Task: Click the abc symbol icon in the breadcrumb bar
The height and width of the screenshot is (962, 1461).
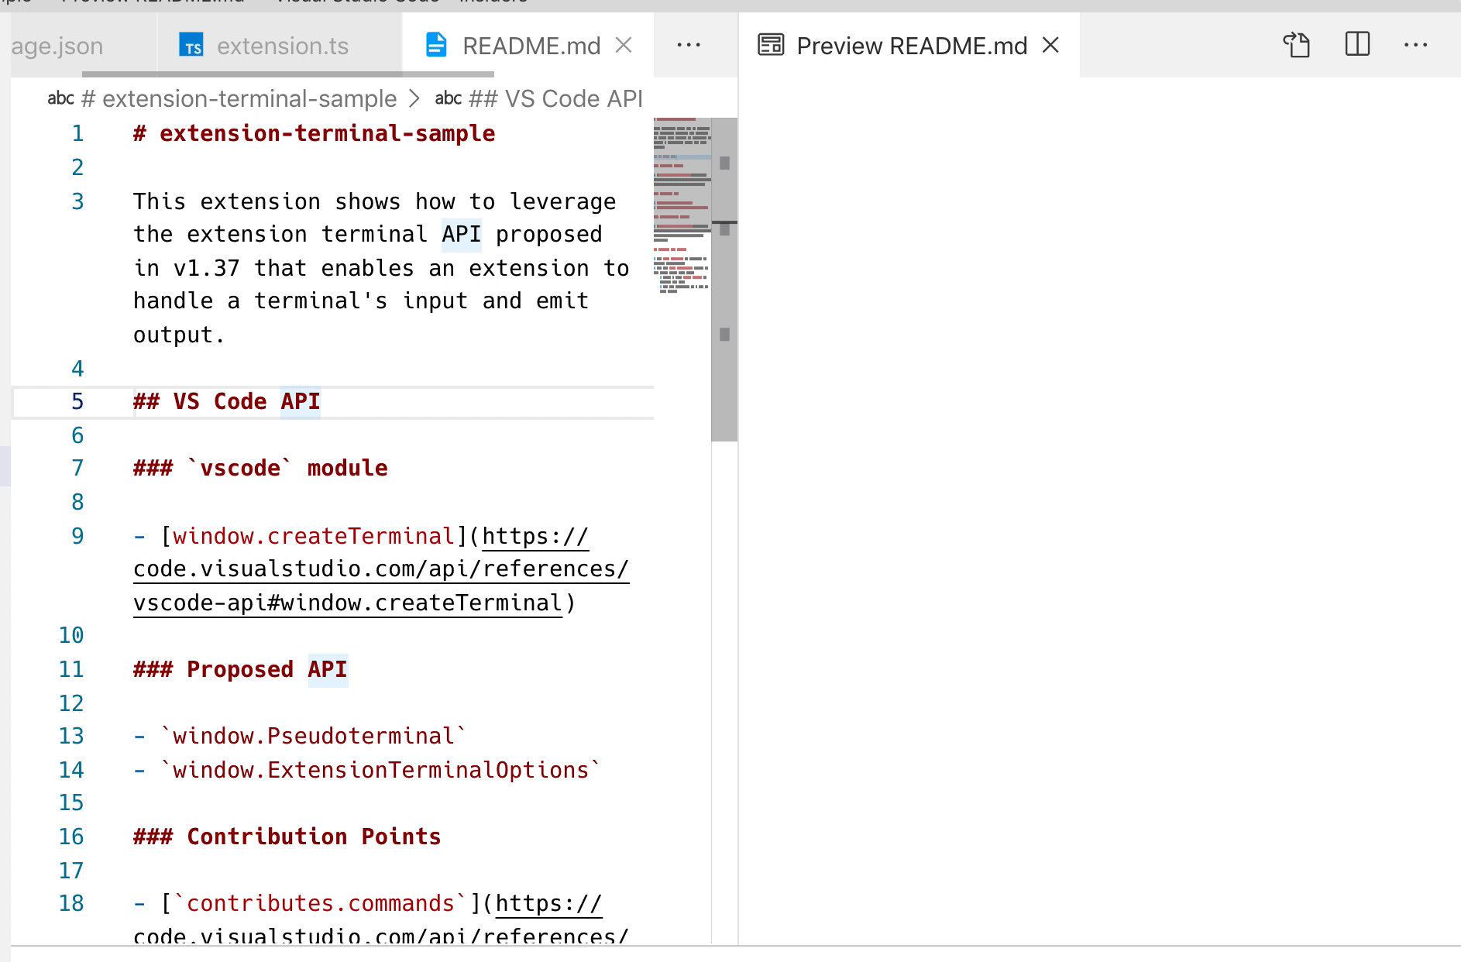Action: [62, 98]
